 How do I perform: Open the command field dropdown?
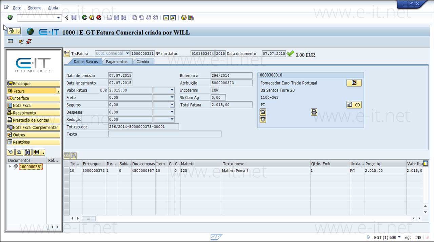(59, 18)
